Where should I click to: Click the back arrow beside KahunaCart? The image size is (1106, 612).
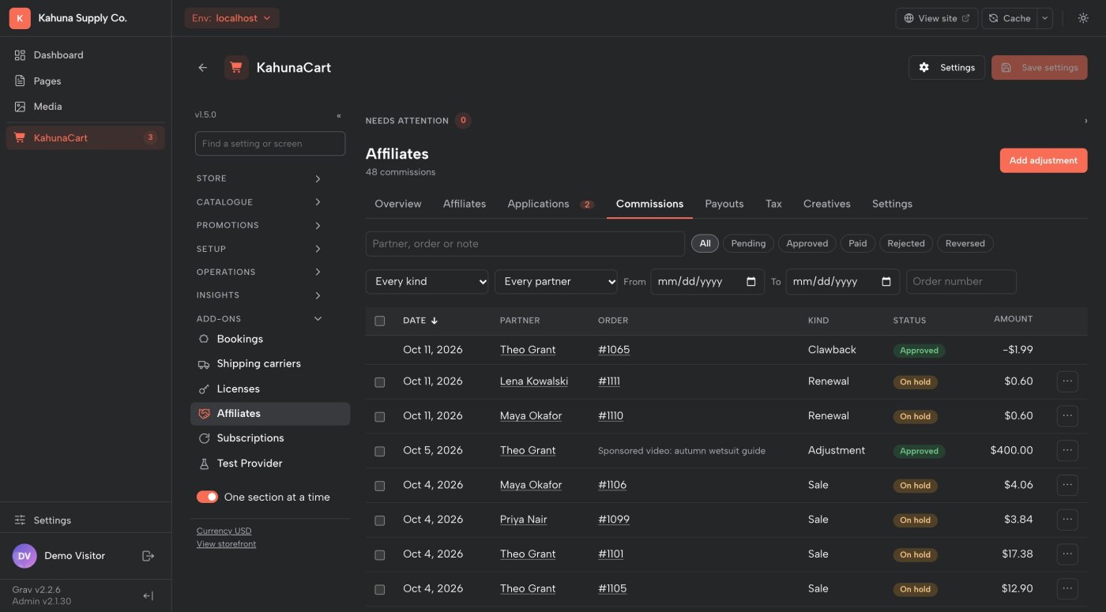tap(203, 68)
